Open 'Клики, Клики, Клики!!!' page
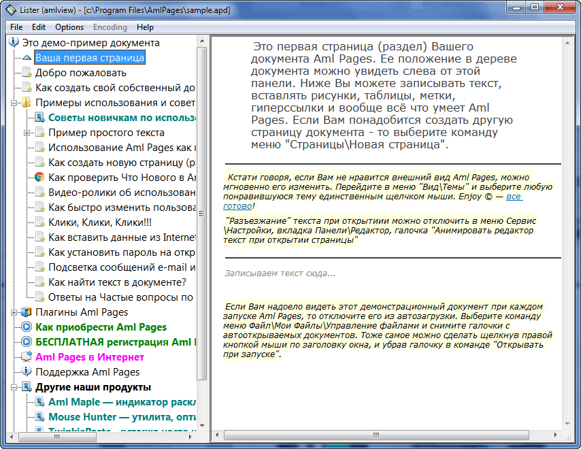 100,222
